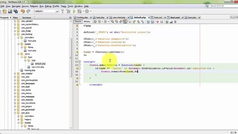Click the Clean and Build icon
The image size is (238, 134).
click(x=68, y=11)
